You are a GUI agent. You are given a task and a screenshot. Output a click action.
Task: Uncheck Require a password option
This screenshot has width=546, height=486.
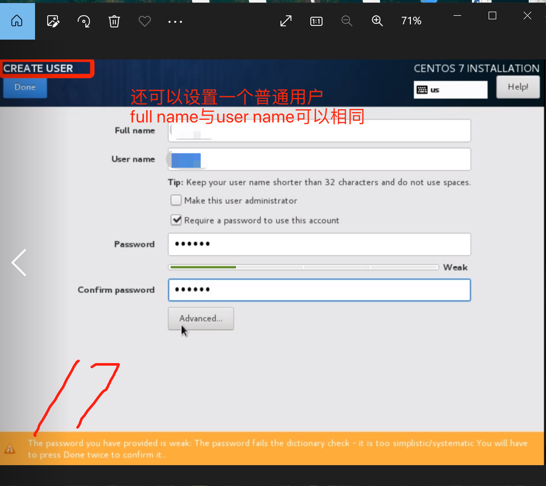176,220
